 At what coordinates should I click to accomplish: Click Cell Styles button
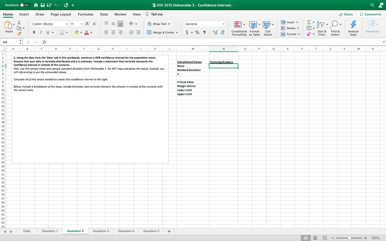click(268, 28)
